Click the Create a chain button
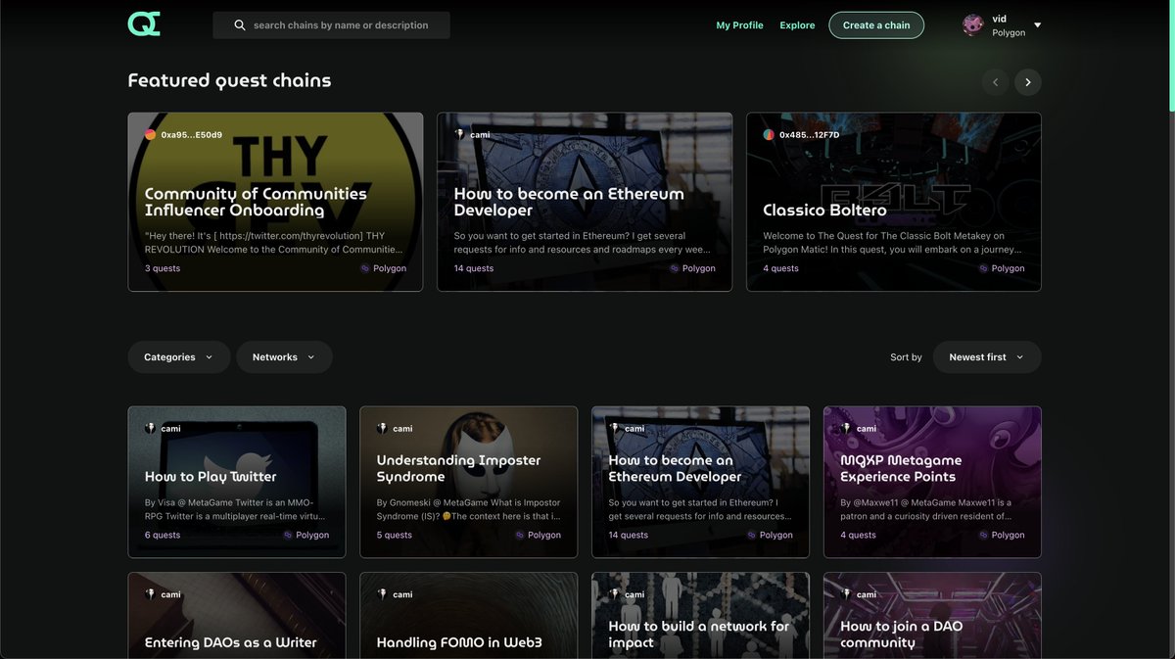Image resolution: width=1175 pixels, height=659 pixels. (x=876, y=25)
